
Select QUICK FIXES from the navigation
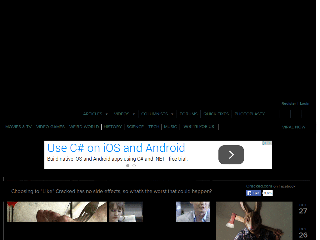click(x=216, y=114)
